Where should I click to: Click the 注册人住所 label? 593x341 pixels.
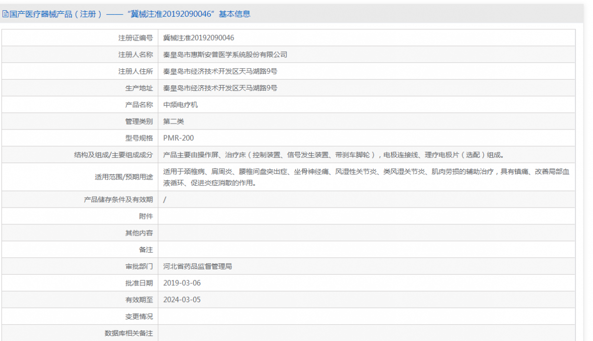[x=136, y=71]
